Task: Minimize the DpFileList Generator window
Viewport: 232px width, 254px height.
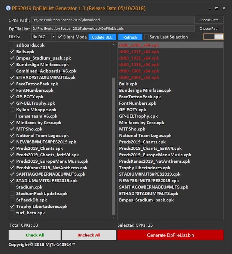Action: click(x=210, y=8)
